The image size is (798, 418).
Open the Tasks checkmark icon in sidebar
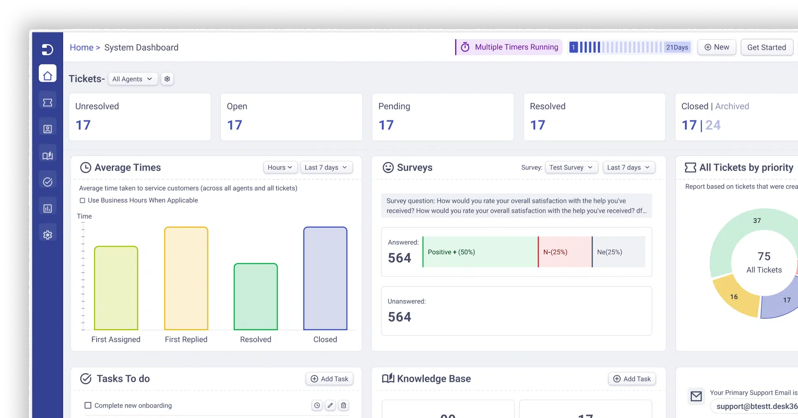click(47, 182)
